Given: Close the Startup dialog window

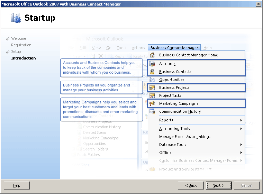Looking at the screenshot, I should [258, 4].
